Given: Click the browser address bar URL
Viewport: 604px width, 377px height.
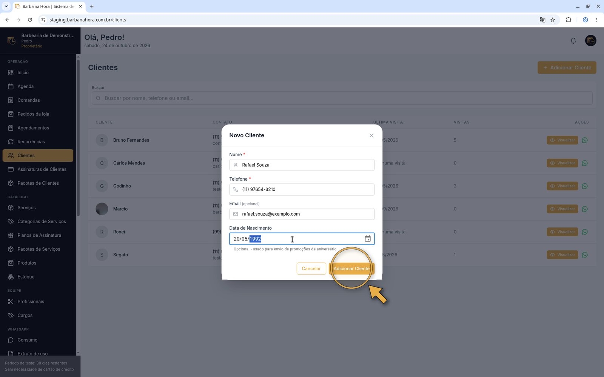Looking at the screenshot, I should [88, 20].
